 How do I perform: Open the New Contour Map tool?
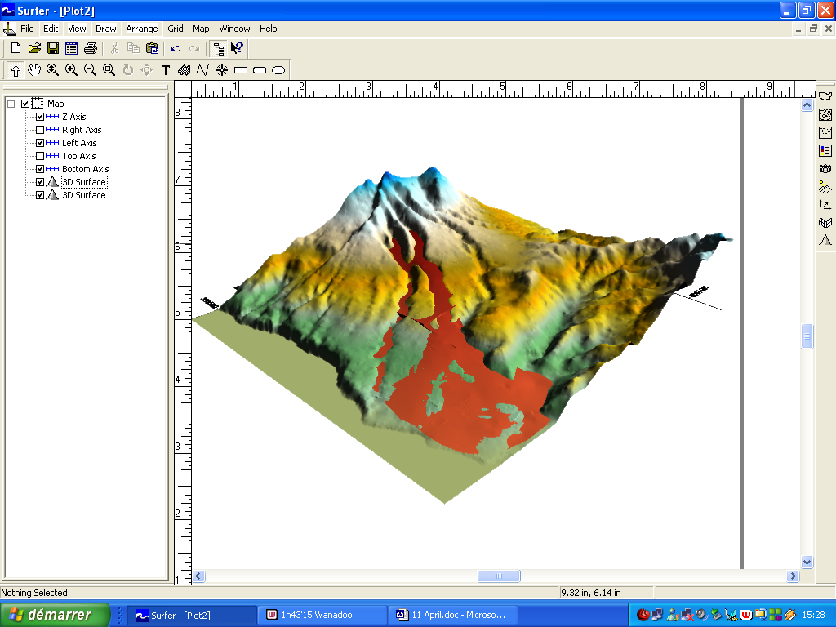[825, 115]
